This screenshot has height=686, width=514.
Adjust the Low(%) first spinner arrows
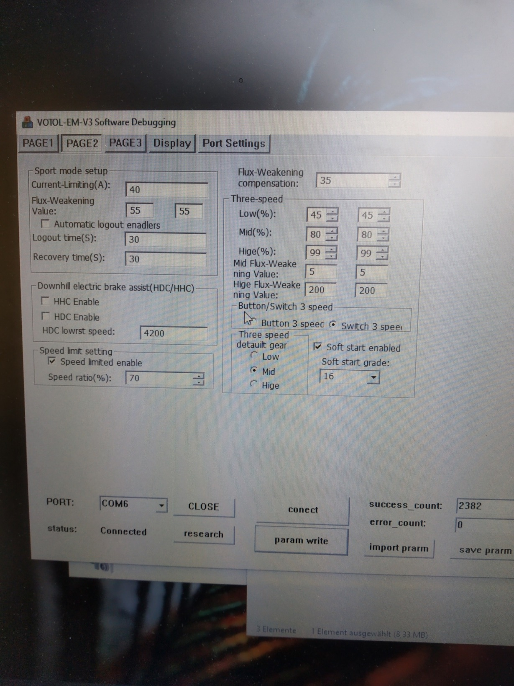[332, 215]
